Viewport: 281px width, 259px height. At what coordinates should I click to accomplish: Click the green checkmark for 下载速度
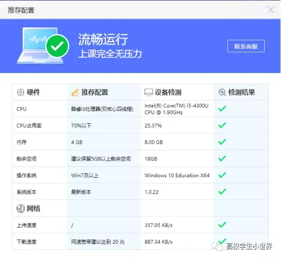coord(222,241)
